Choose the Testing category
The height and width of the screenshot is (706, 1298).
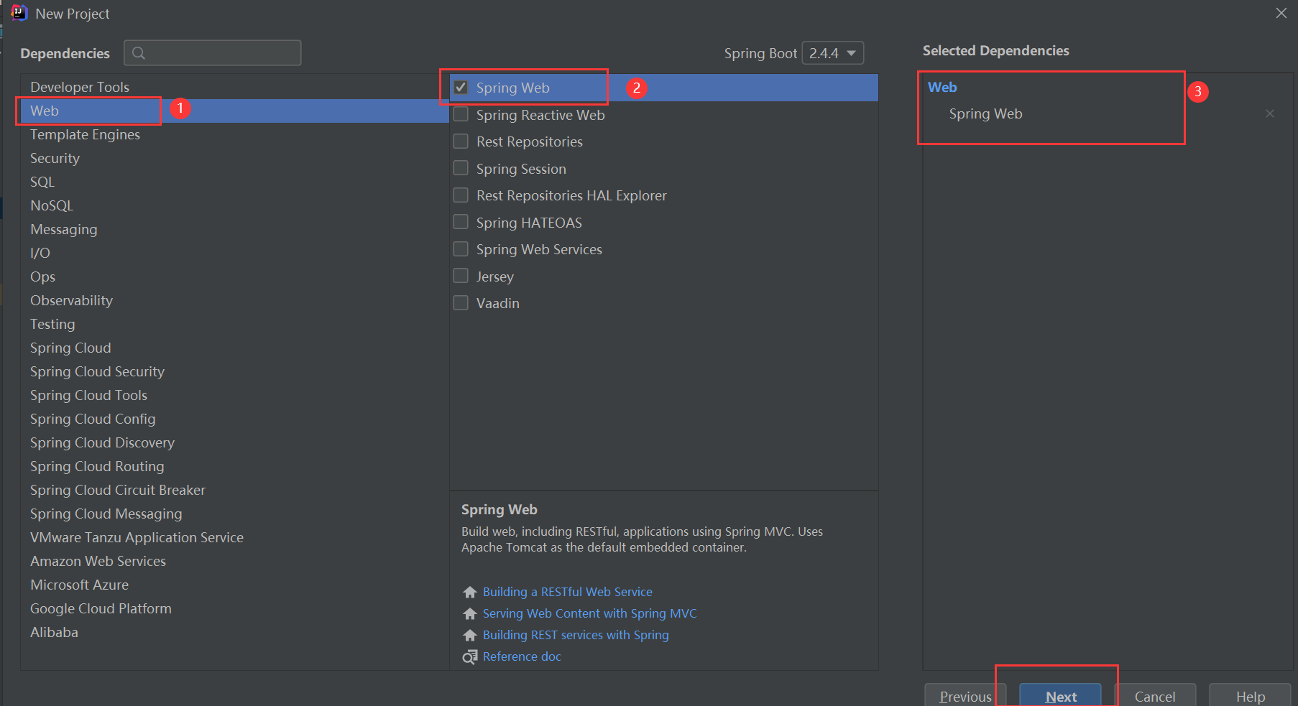[235, 324]
